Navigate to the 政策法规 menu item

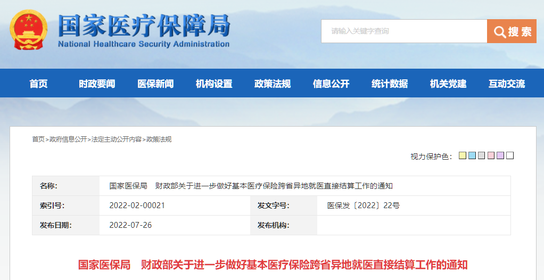point(273,84)
